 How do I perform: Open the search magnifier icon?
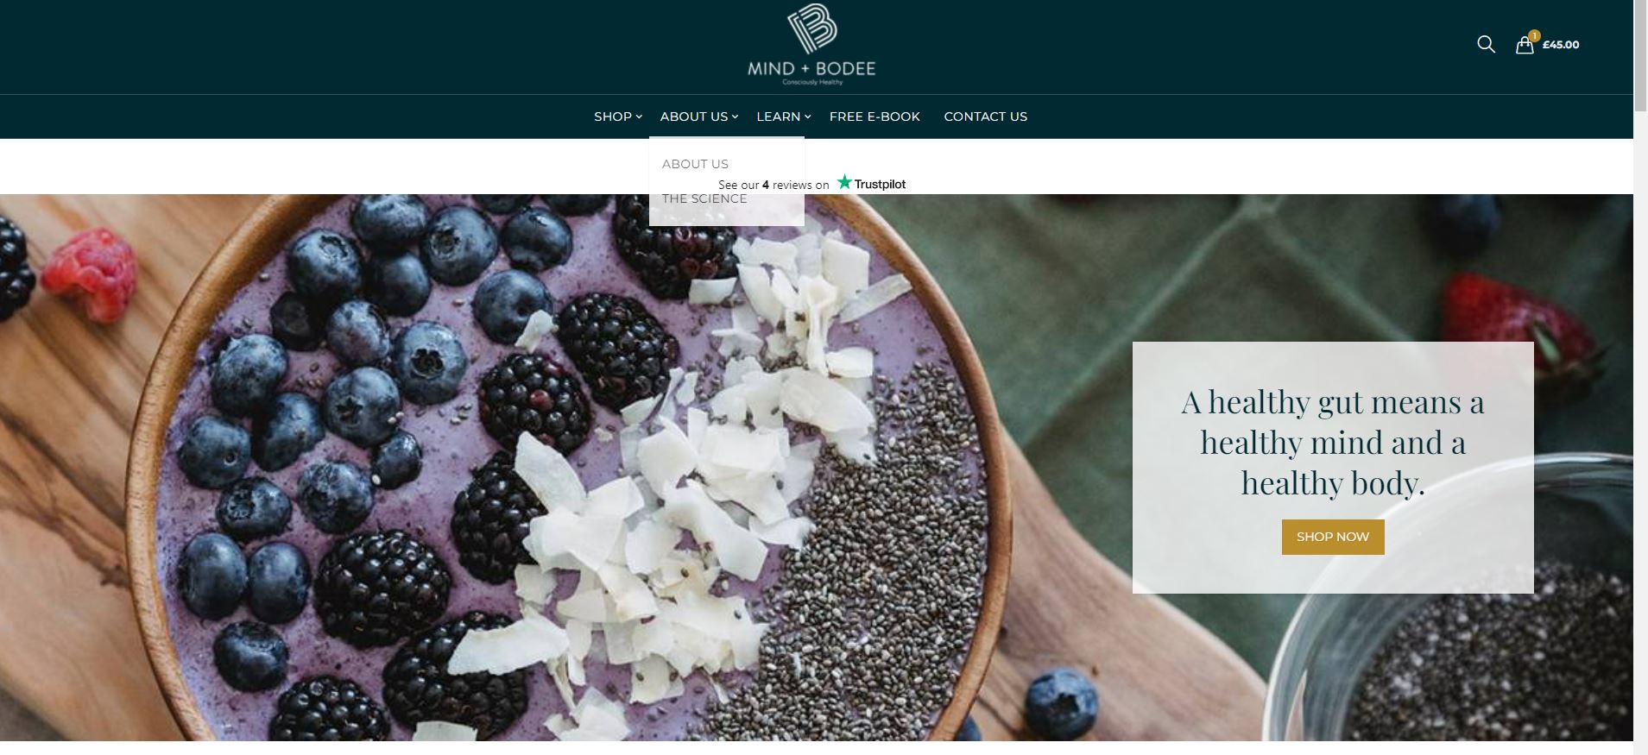pos(1486,44)
